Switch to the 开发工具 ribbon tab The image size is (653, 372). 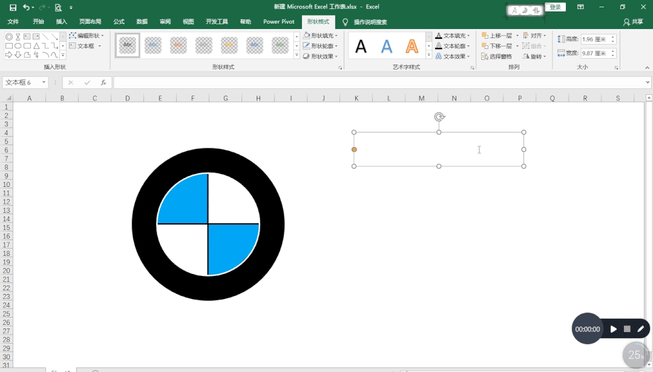coord(217,22)
